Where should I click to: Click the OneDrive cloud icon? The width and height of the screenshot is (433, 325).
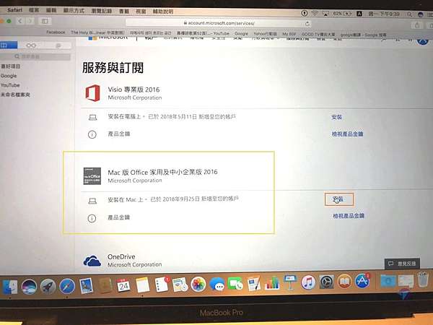point(92,261)
